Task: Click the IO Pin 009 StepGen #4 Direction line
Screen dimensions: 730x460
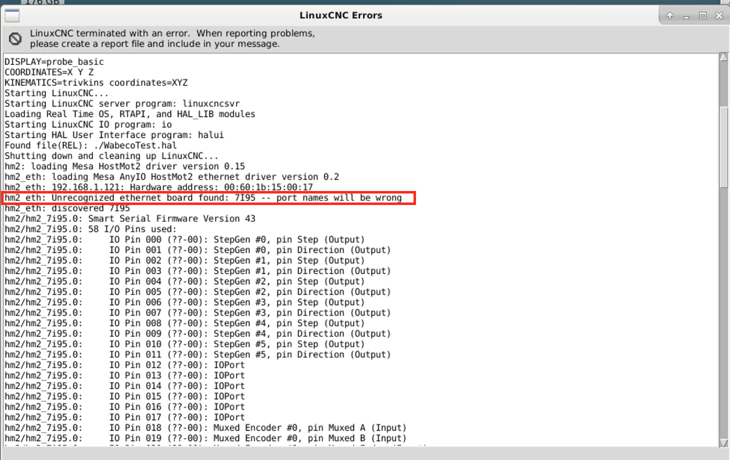Action: (198, 335)
